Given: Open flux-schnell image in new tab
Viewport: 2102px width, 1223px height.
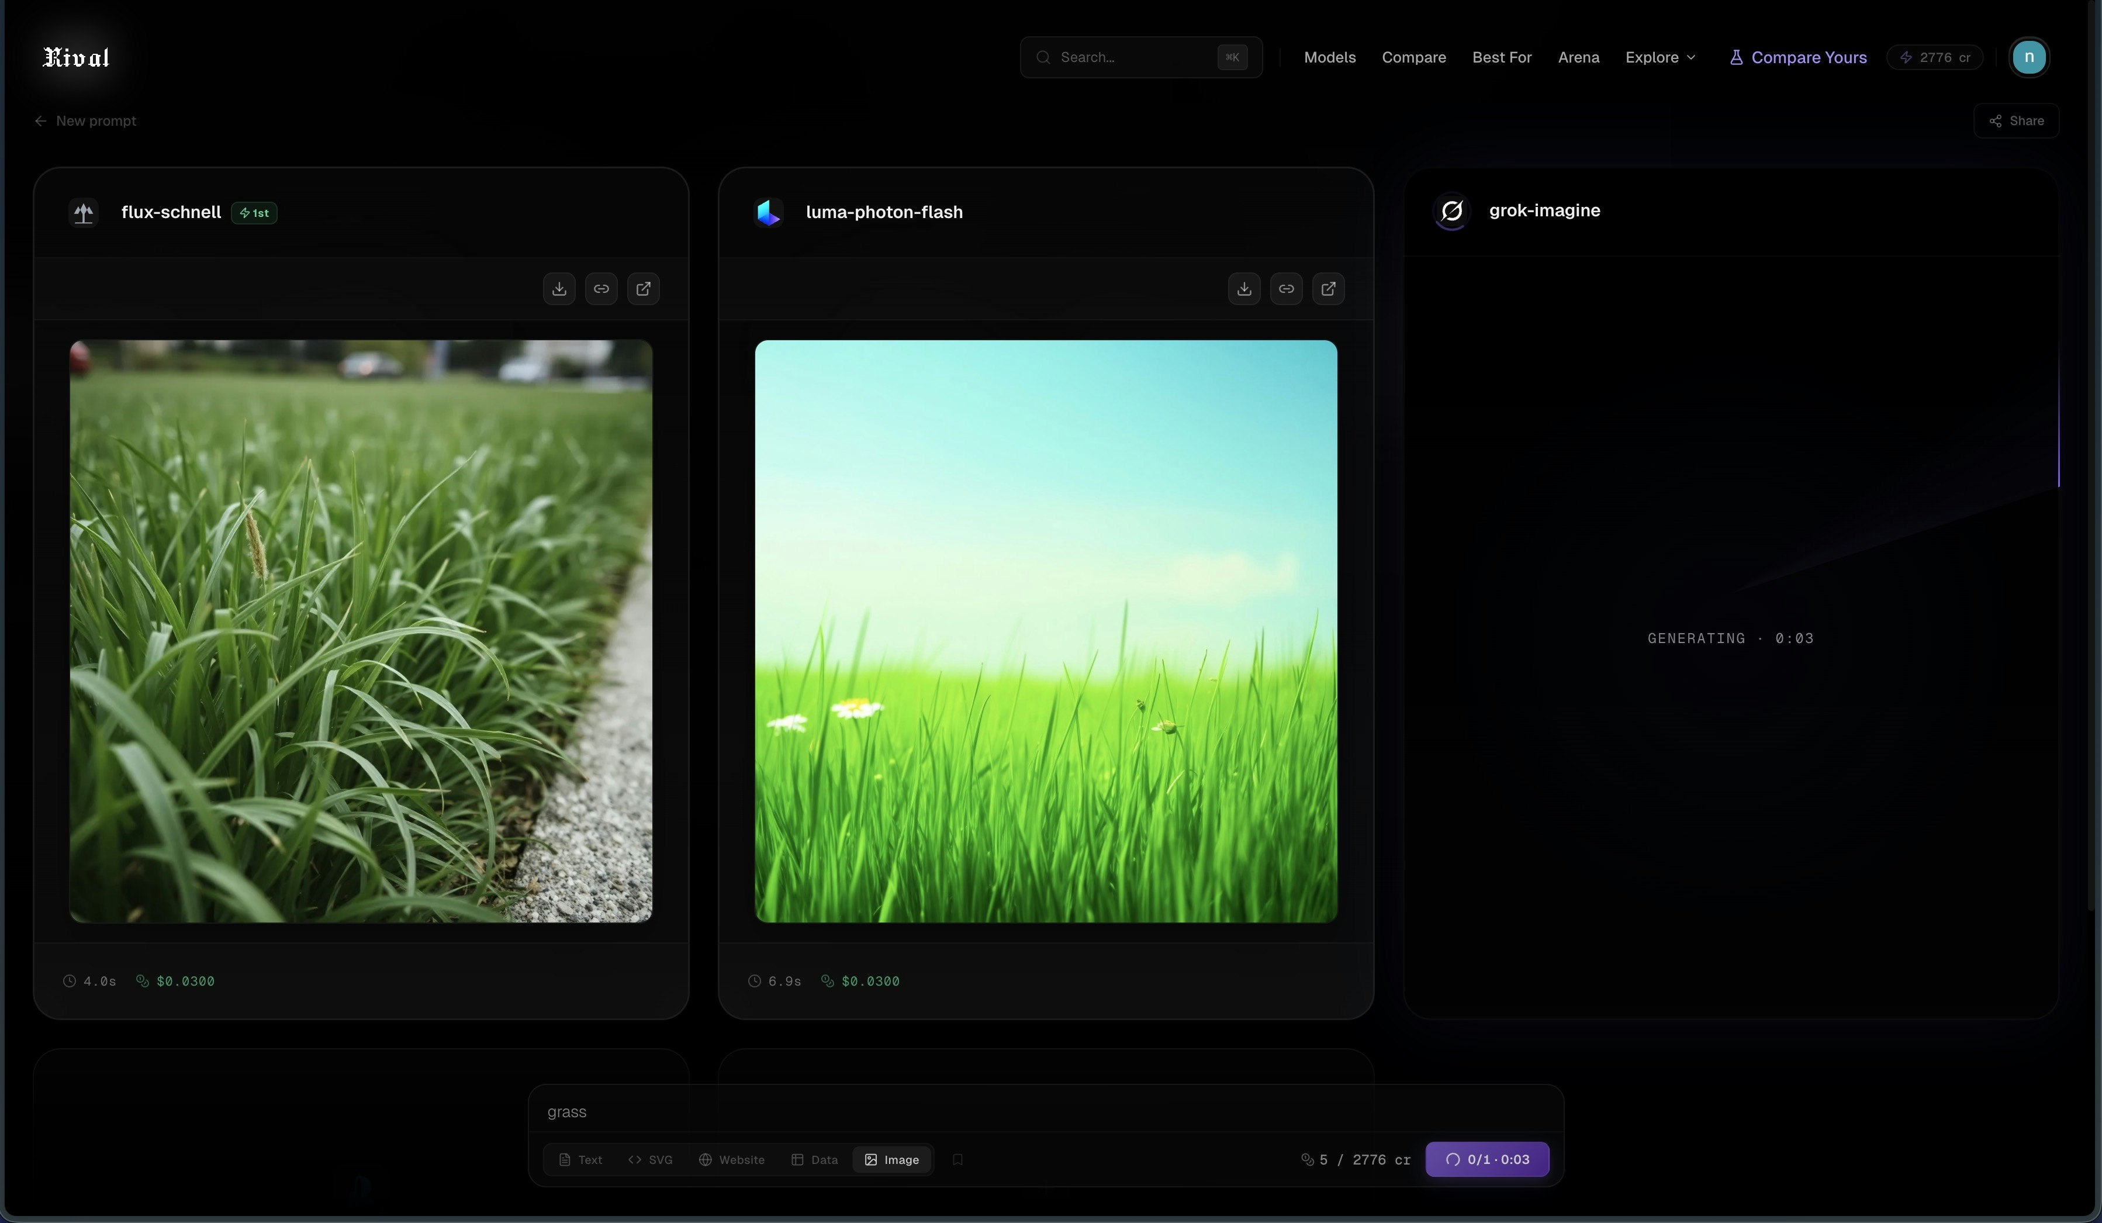Looking at the screenshot, I should (643, 289).
